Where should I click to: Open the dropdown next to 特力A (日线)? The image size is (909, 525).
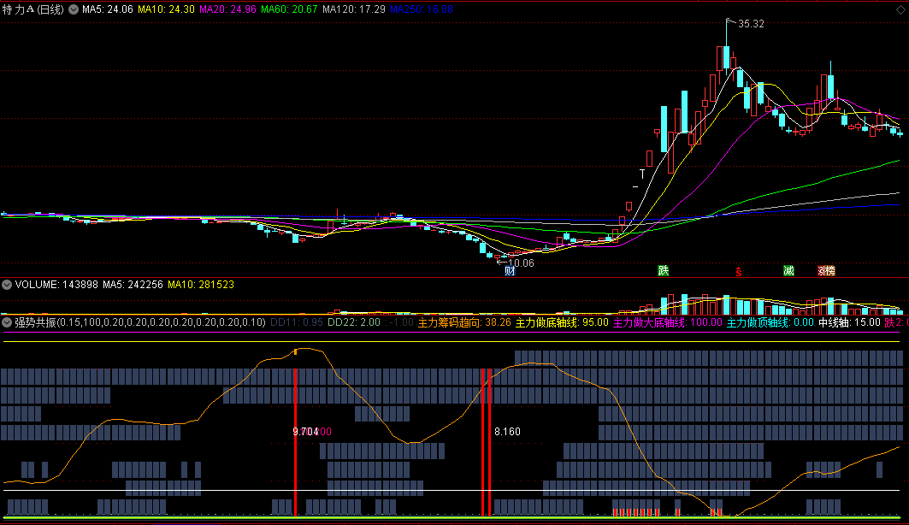(74, 9)
